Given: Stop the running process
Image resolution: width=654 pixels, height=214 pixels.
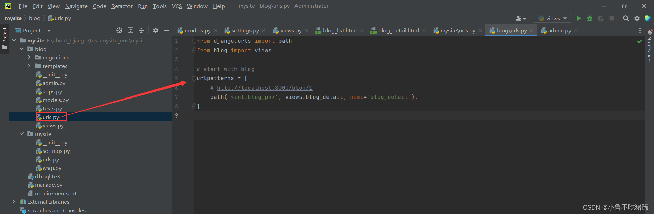Looking at the screenshot, I should 612,18.
